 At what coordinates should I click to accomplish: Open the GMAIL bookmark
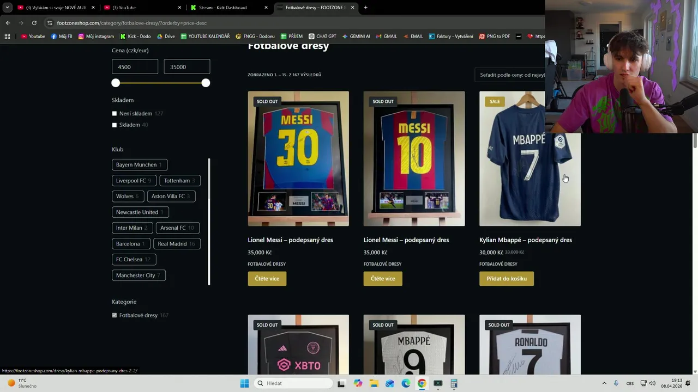[x=386, y=36]
